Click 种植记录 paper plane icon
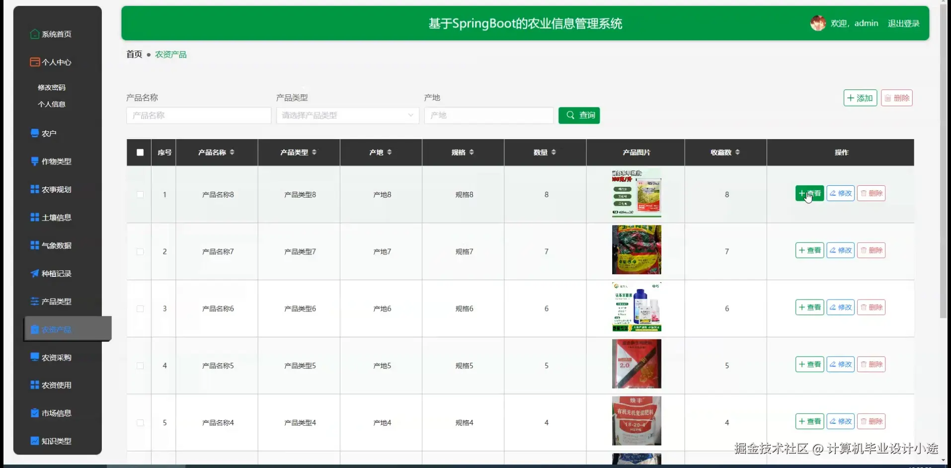The image size is (951, 468). [x=35, y=273]
